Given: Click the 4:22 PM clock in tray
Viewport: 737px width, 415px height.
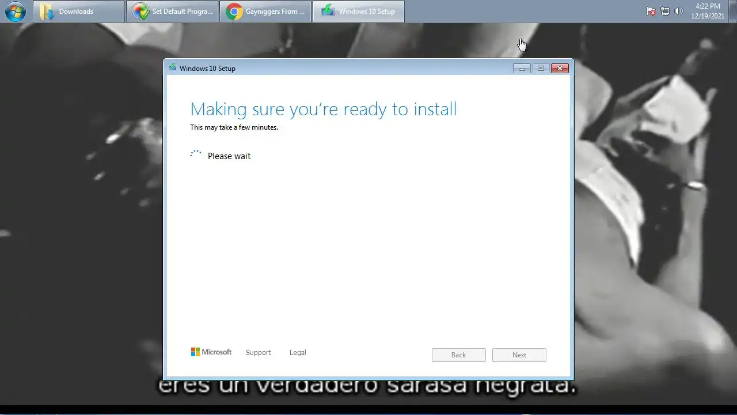Looking at the screenshot, I should tap(708, 12).
